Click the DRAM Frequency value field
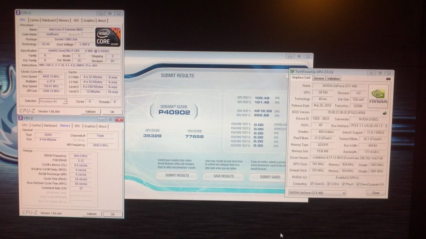 (84, 156)
